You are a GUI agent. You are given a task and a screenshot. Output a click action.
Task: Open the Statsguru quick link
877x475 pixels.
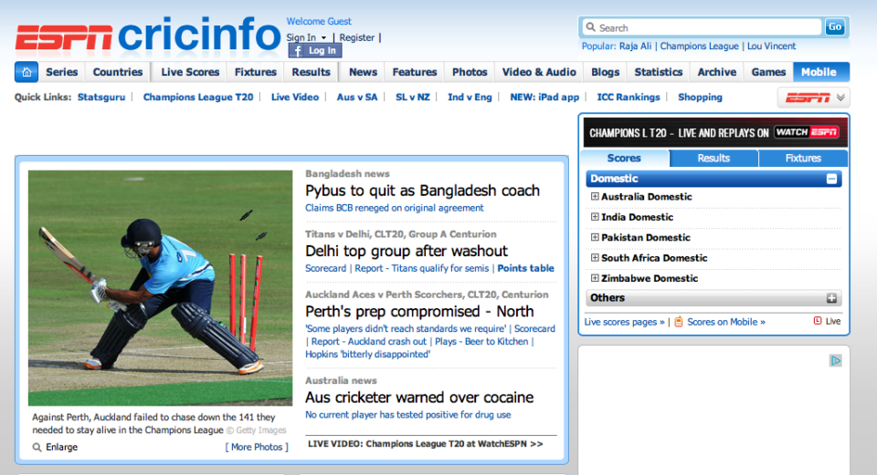[101, 98]
